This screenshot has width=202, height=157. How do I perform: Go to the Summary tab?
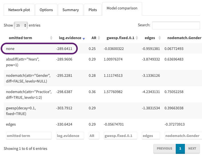(x=70, y=10)
